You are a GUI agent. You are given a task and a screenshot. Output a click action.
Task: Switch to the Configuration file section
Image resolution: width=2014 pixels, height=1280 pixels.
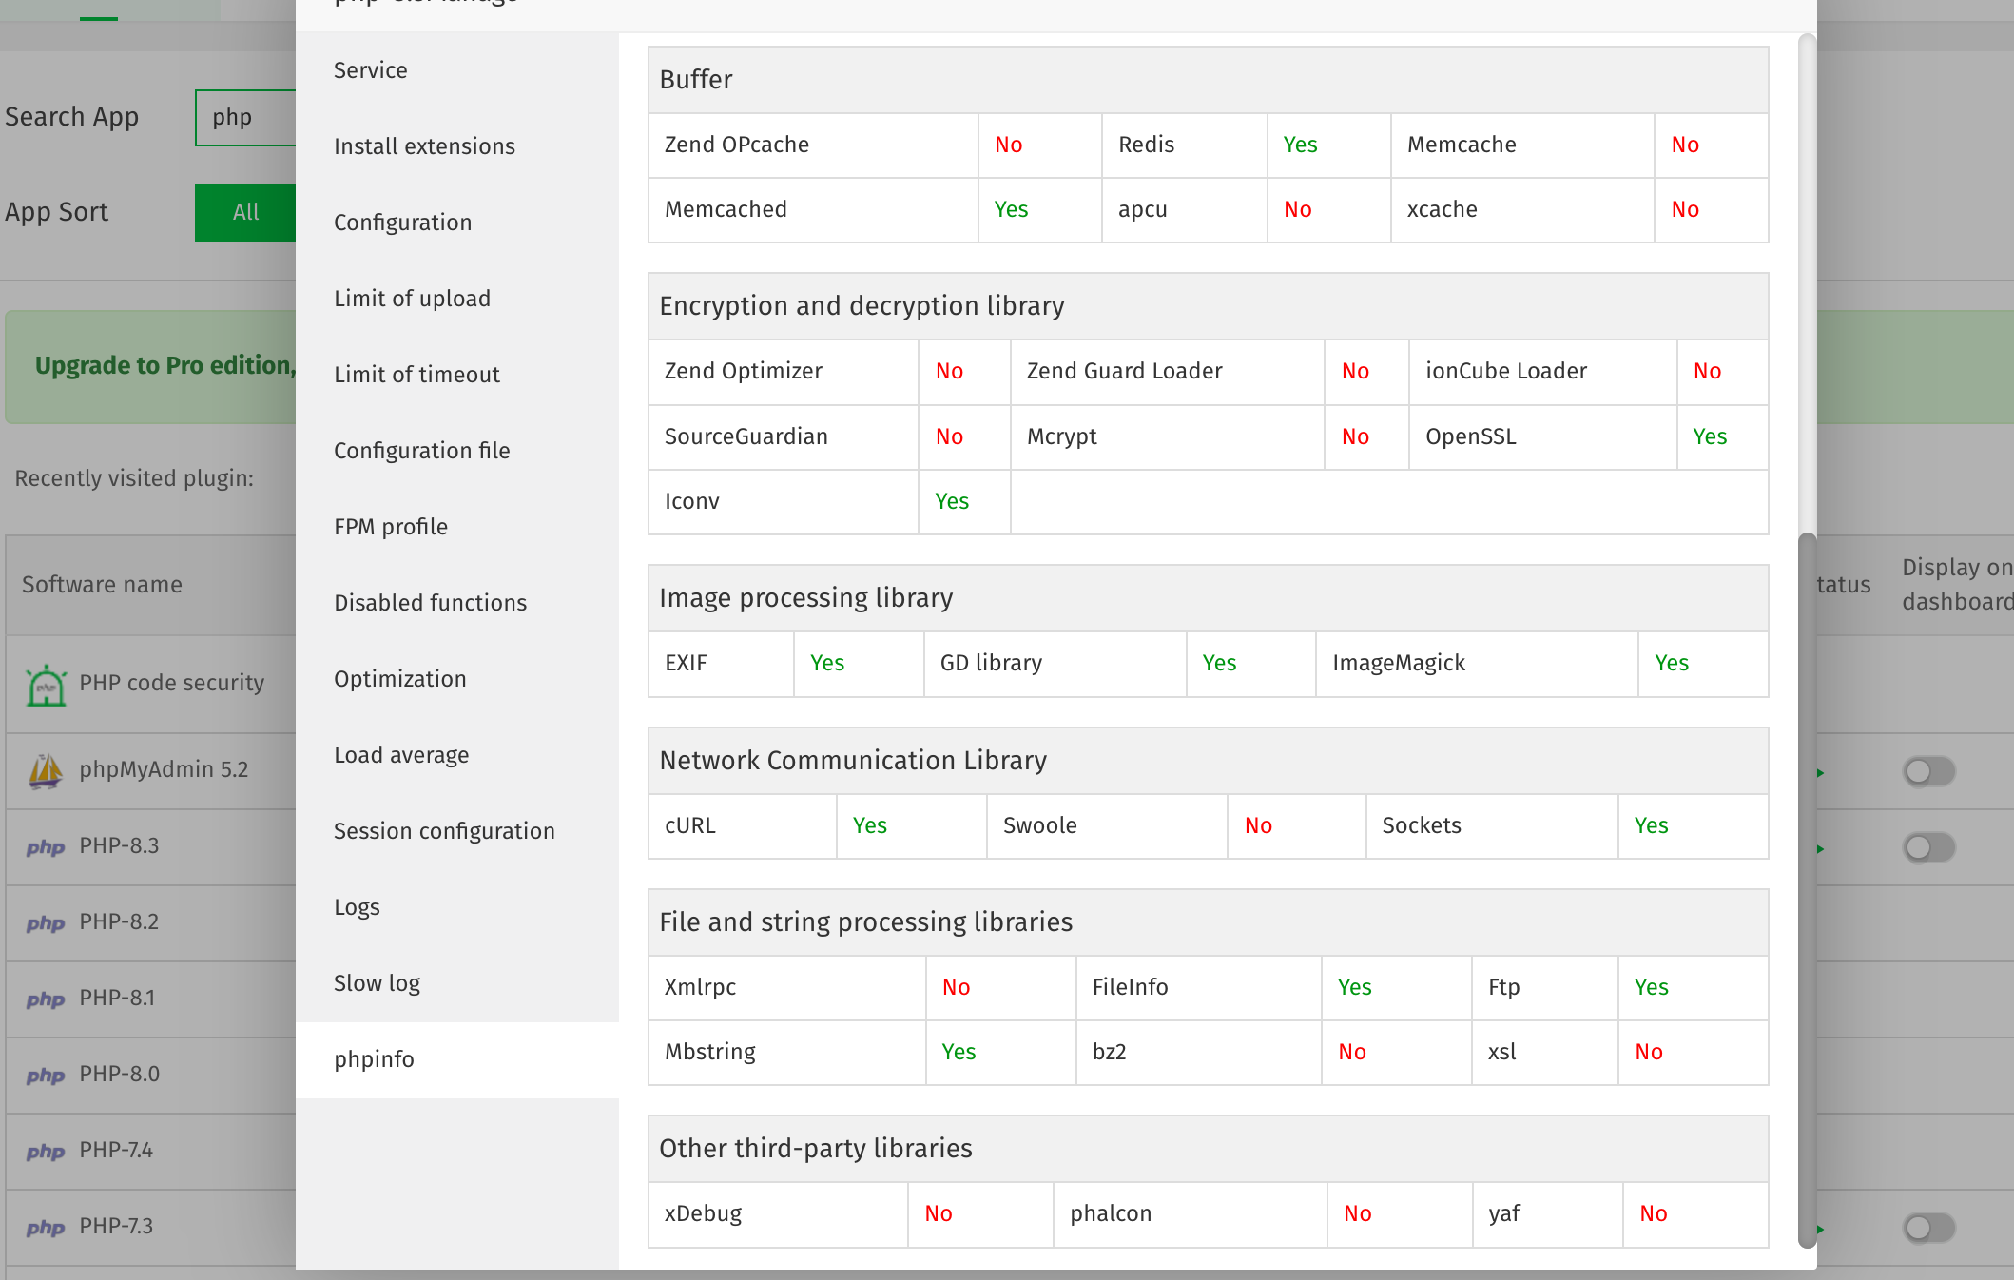[x=421, y=451]
